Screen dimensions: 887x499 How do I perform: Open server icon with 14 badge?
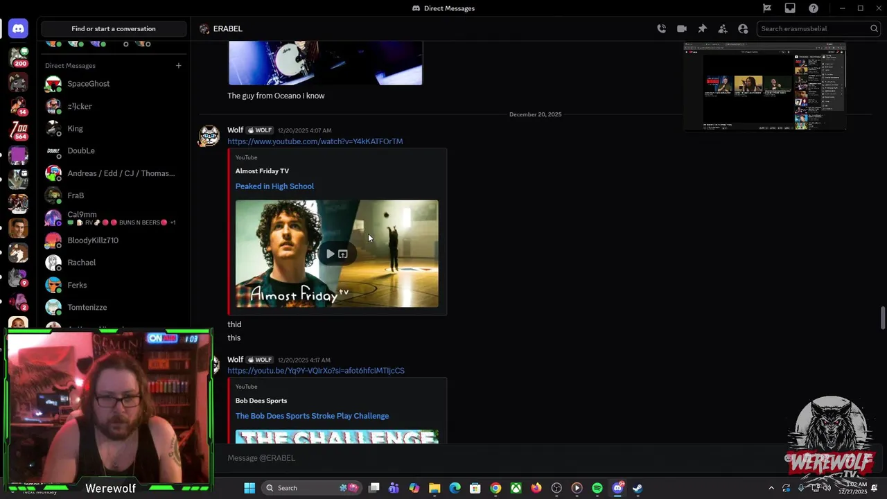[19, 106]
